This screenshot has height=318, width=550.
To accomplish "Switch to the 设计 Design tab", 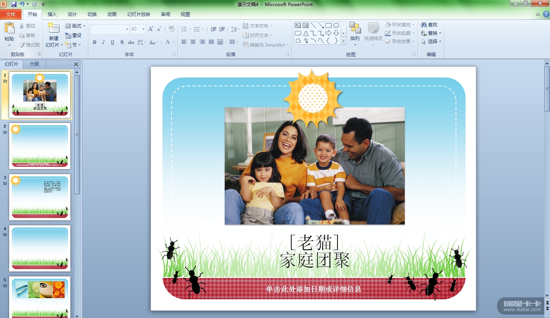I will click(72, 15).
